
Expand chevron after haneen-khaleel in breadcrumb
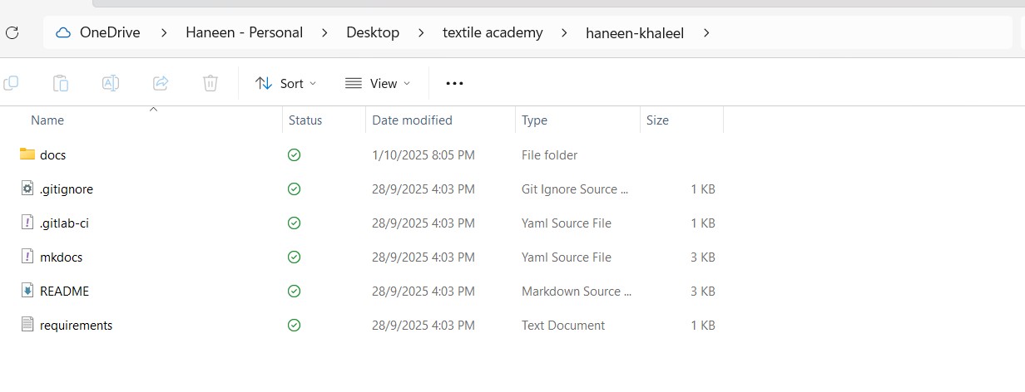pos(706,33)
